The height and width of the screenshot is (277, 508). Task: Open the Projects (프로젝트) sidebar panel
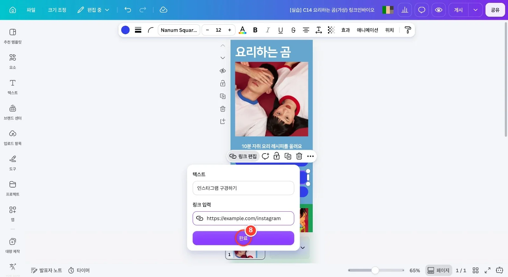point(13,188)
